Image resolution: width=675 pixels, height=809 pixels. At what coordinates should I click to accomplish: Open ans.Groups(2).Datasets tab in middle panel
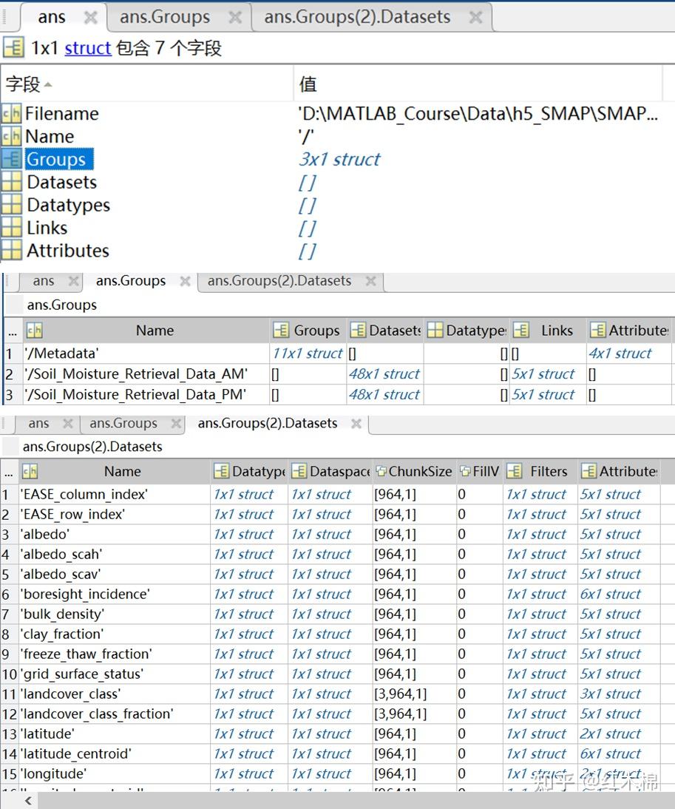point(279,281)
